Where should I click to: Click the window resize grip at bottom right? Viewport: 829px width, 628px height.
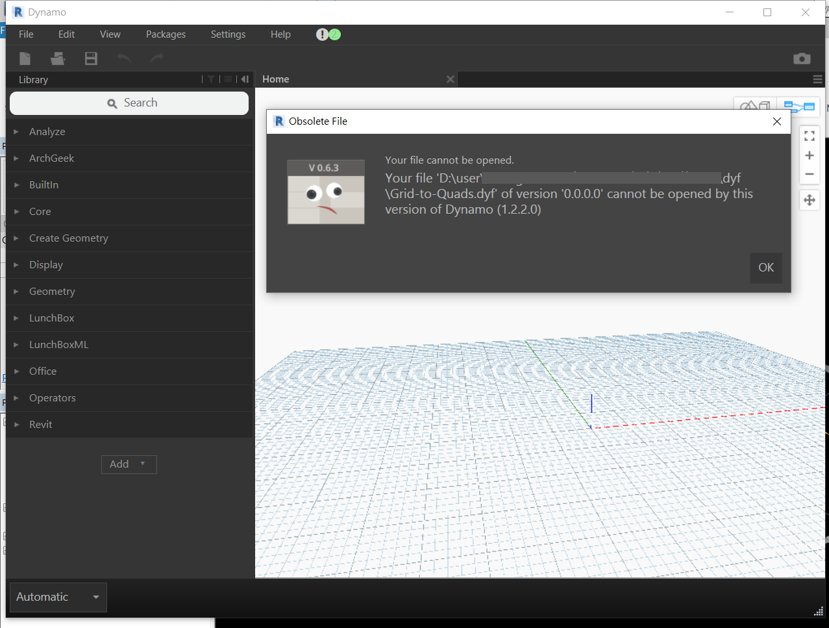819,611
